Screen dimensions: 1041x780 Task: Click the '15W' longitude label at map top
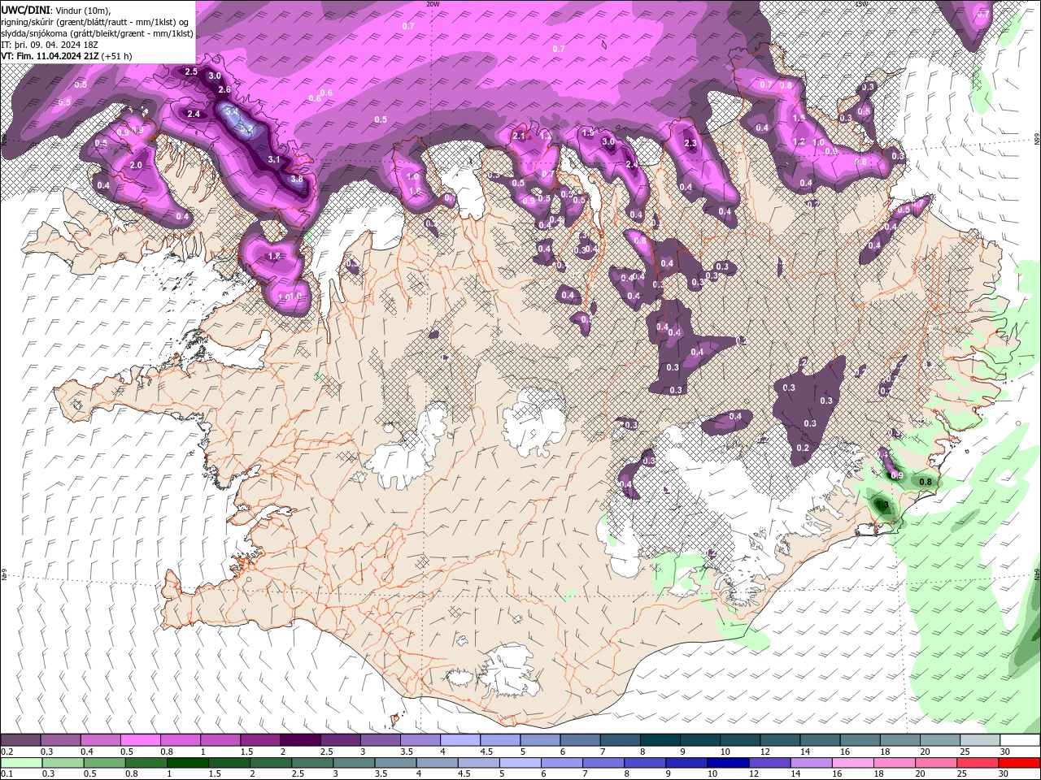[x=862, y=4]
